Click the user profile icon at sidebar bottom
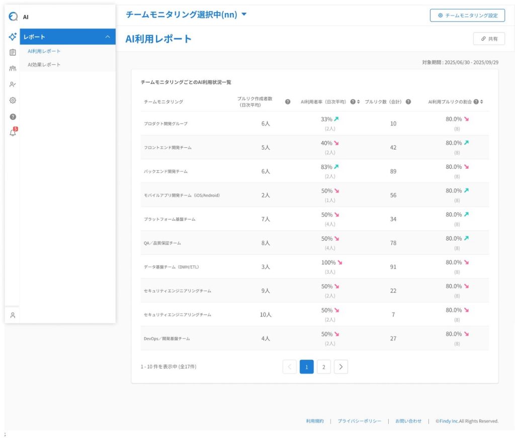Image resolution: width=515 pixels, height=438 pixels. (x=13, y=315)
